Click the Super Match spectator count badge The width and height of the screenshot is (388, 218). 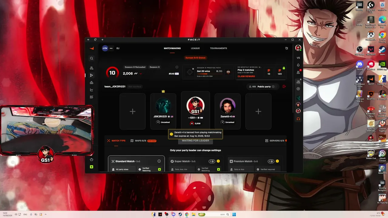[x=212, y=161]
